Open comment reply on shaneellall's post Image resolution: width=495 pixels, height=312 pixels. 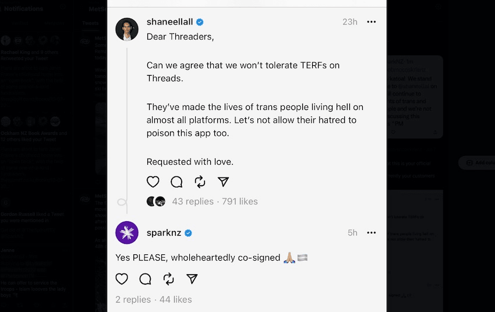click(176, 182)
